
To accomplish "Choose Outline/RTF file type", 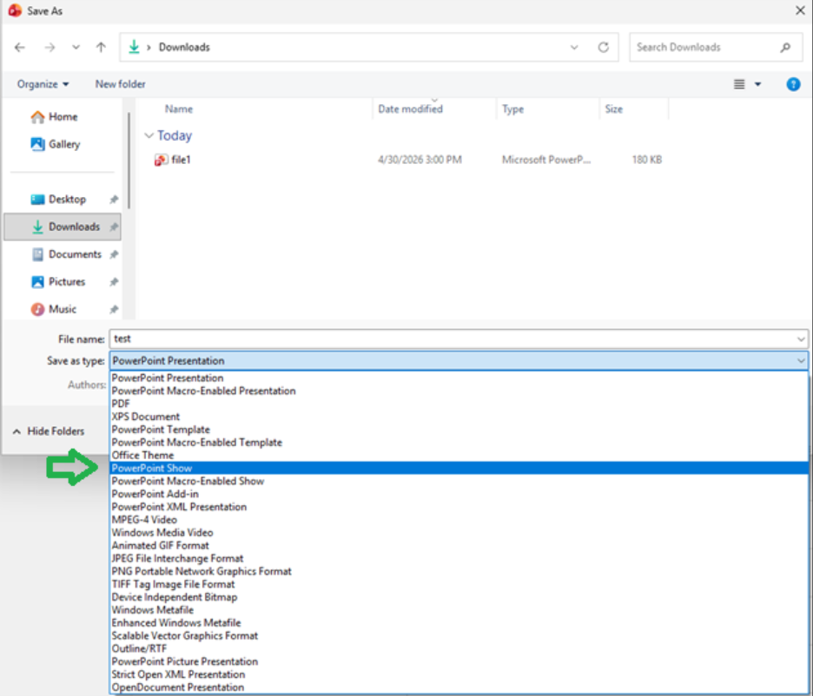I will pyautogui.click(x=459, y=649).
